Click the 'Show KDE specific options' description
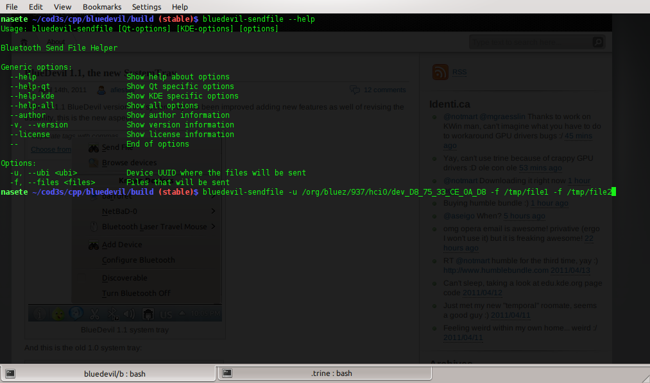This screenshot has width=650, height=383. [x=182, y=96]
